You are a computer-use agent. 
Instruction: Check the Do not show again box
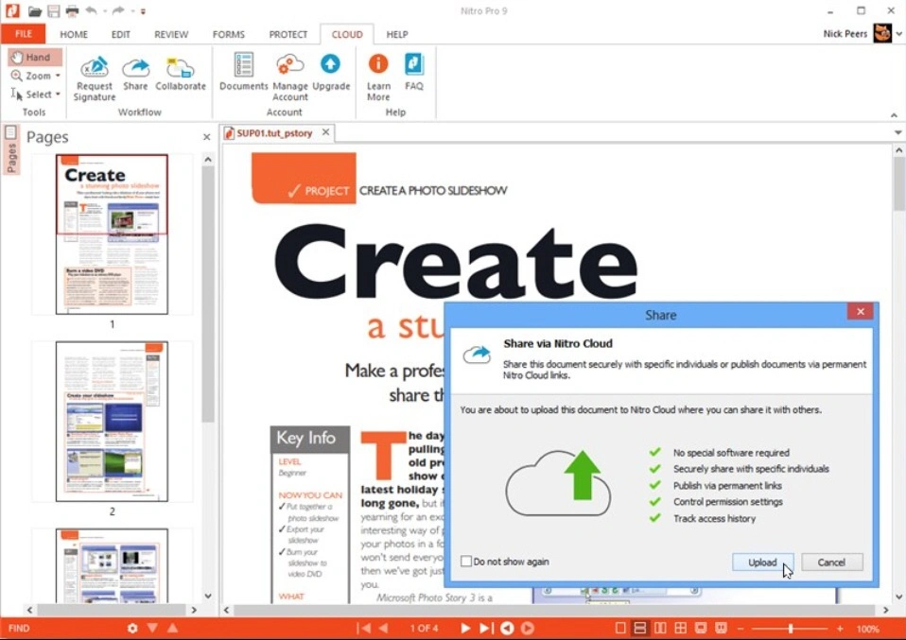pos(466,561)
